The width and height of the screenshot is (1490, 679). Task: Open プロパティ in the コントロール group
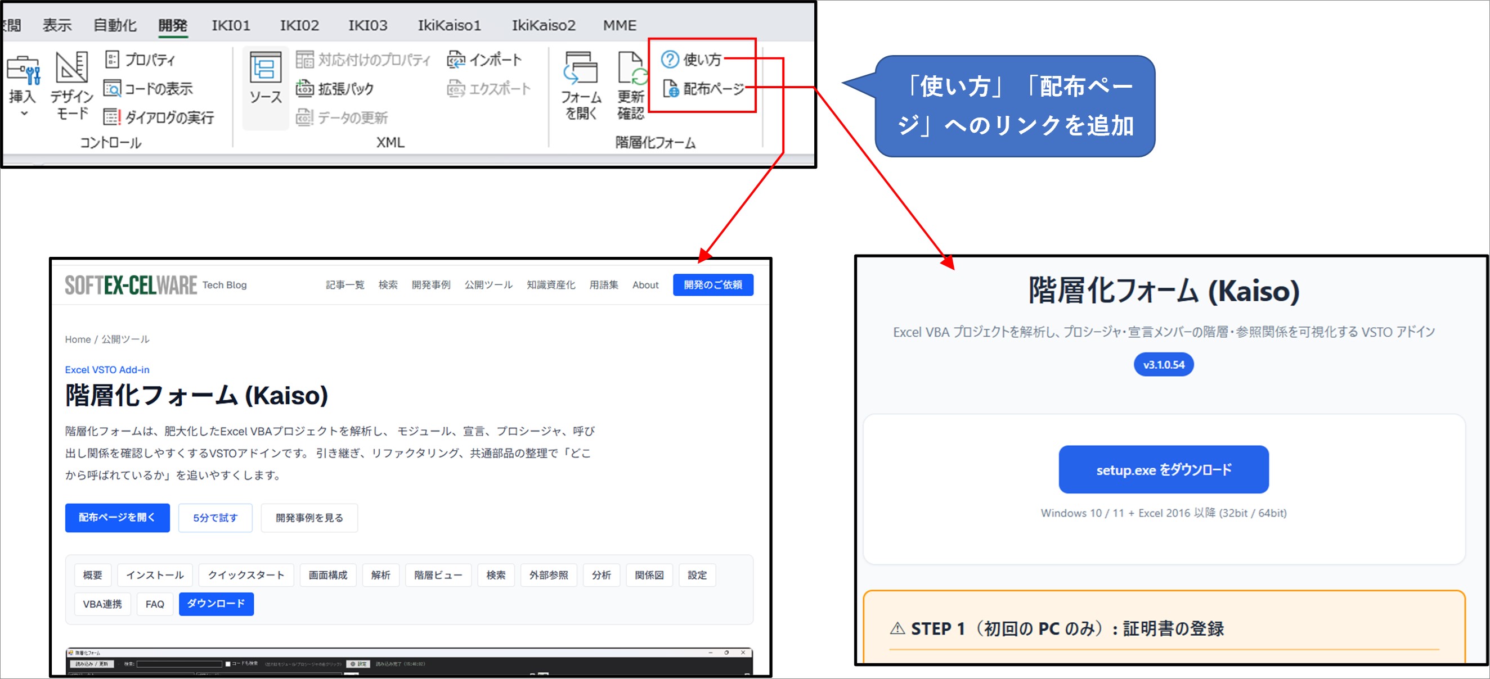coord(140,60)
